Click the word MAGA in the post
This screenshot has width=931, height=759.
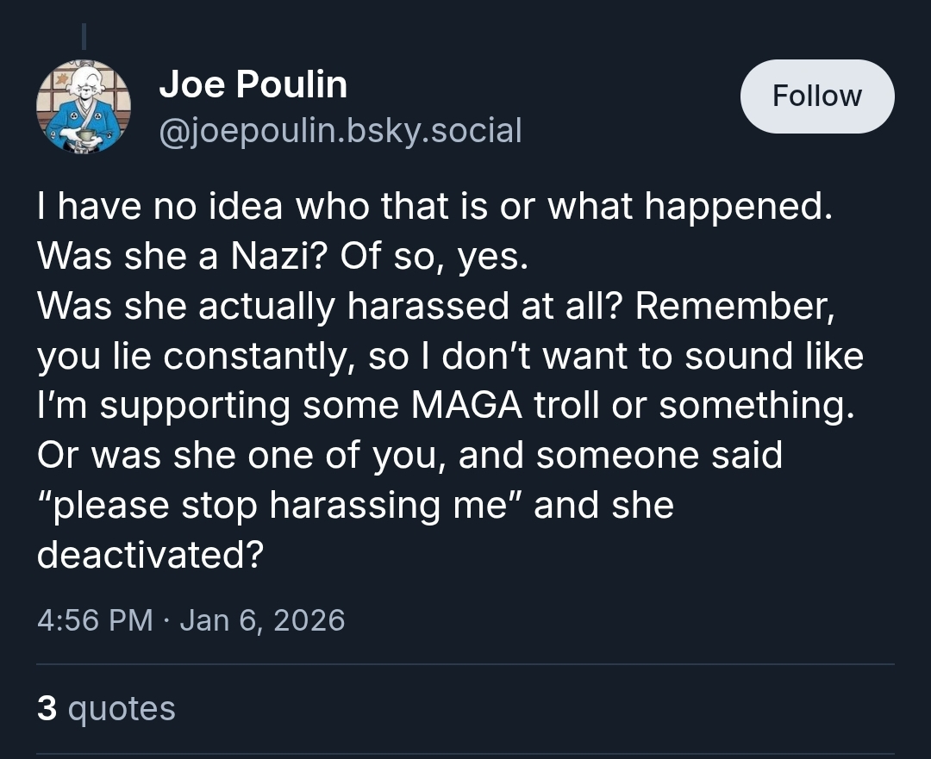pos(465,405)
